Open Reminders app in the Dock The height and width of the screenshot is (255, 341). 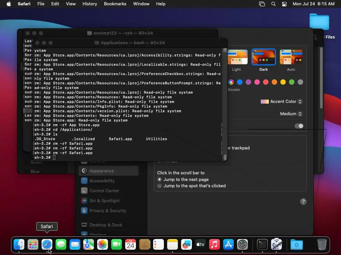pos(159,244)
